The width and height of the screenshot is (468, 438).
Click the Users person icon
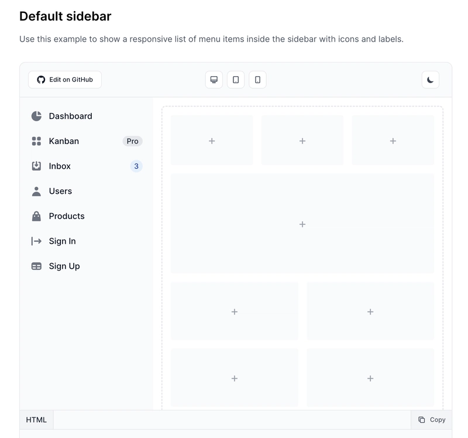tap(36, 191)
